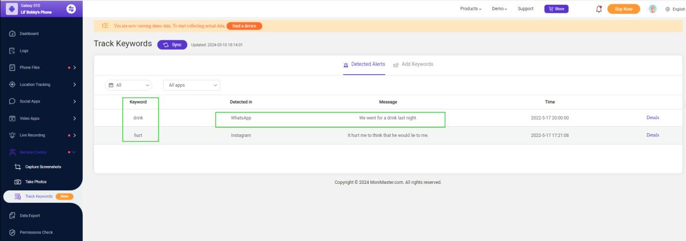This screenshot has width=686, height=241.
Task: Click the Remote Control icon in sidebar
Action: point(11,152)
